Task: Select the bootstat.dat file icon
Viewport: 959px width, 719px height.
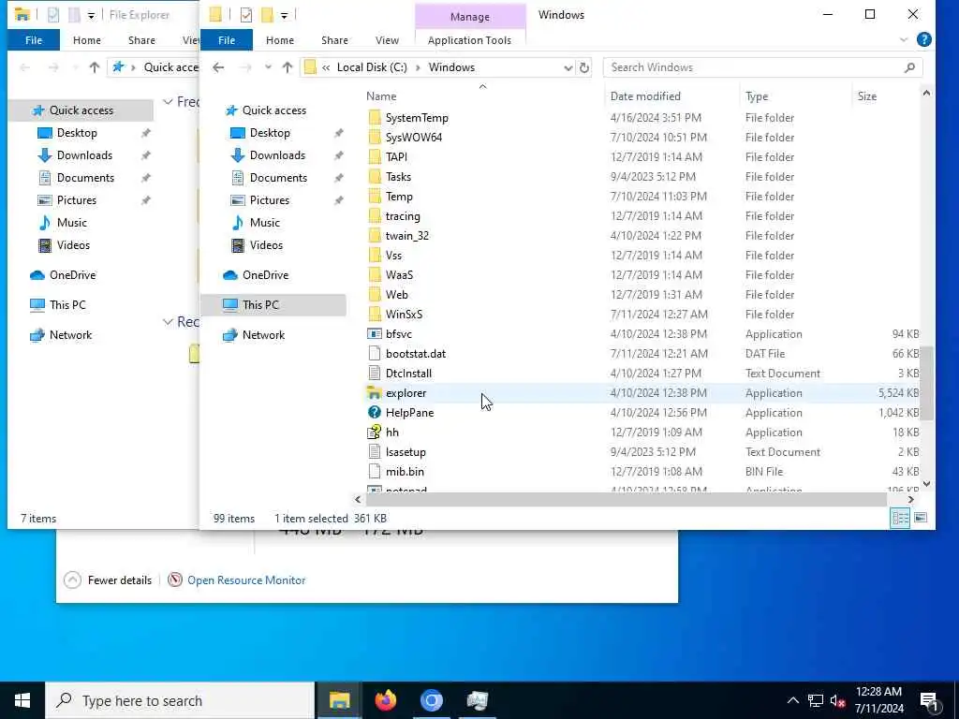Action: click(375, 353)
